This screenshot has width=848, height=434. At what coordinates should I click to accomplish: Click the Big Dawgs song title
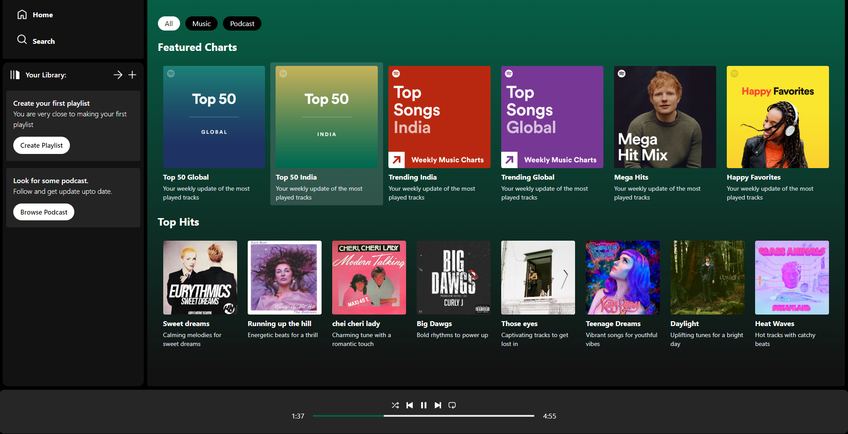(x=434, y=323)
